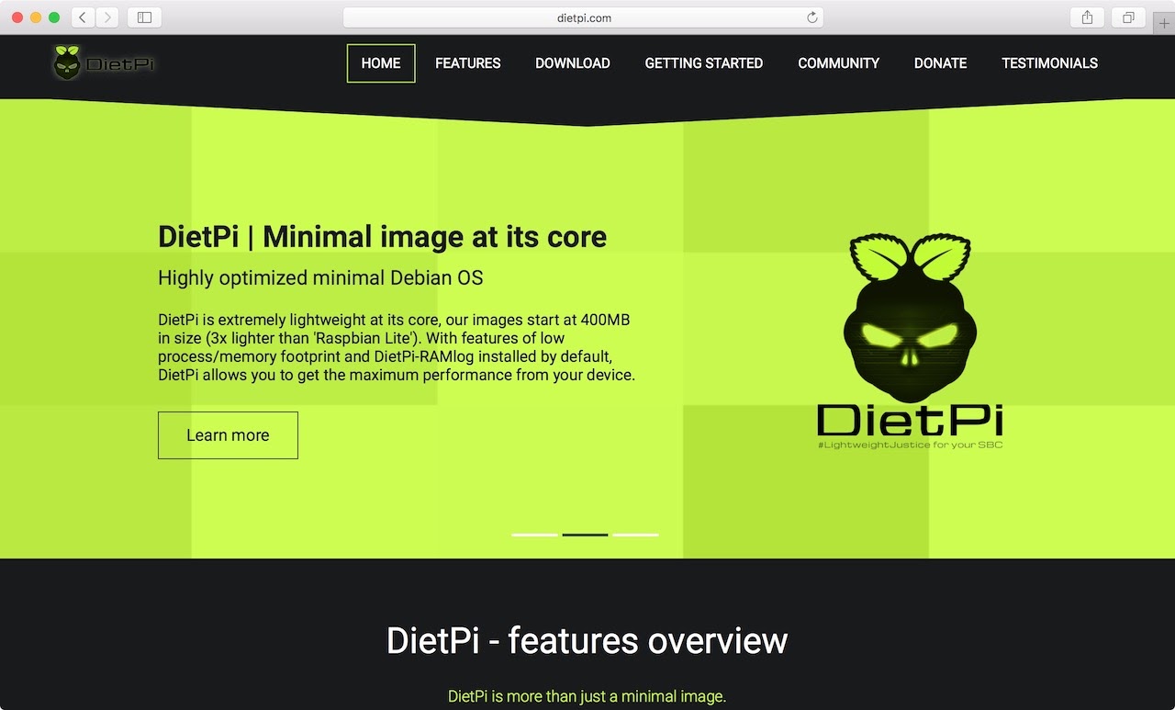Click 'Highly optimized minimal Debian OS' subtitle

point(320,278)
